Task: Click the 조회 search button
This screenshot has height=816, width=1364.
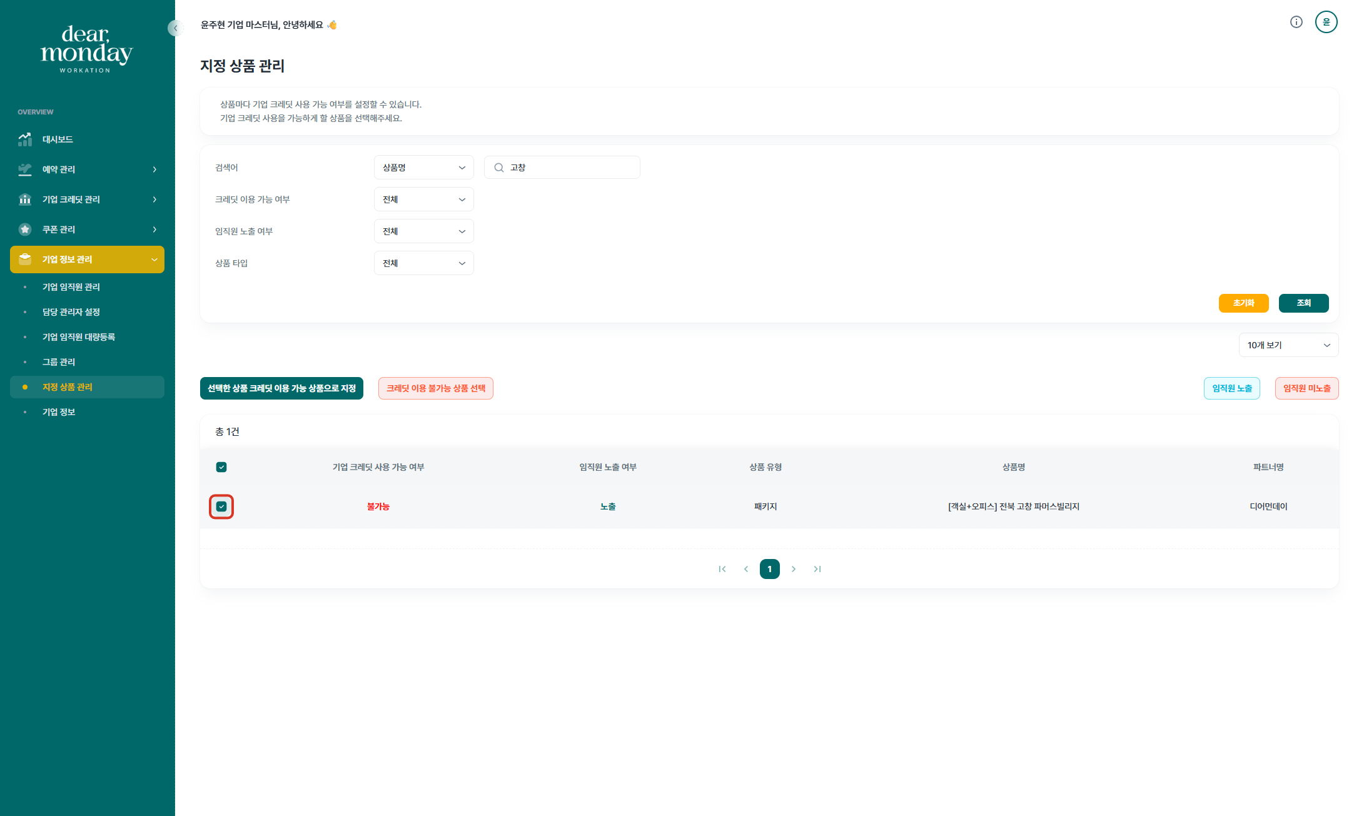Action: pos(1303,303)
